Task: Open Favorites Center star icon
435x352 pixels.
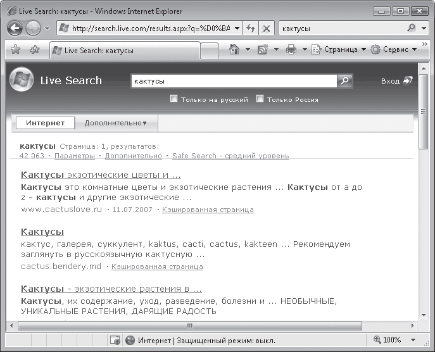Action: click(15, 49)
